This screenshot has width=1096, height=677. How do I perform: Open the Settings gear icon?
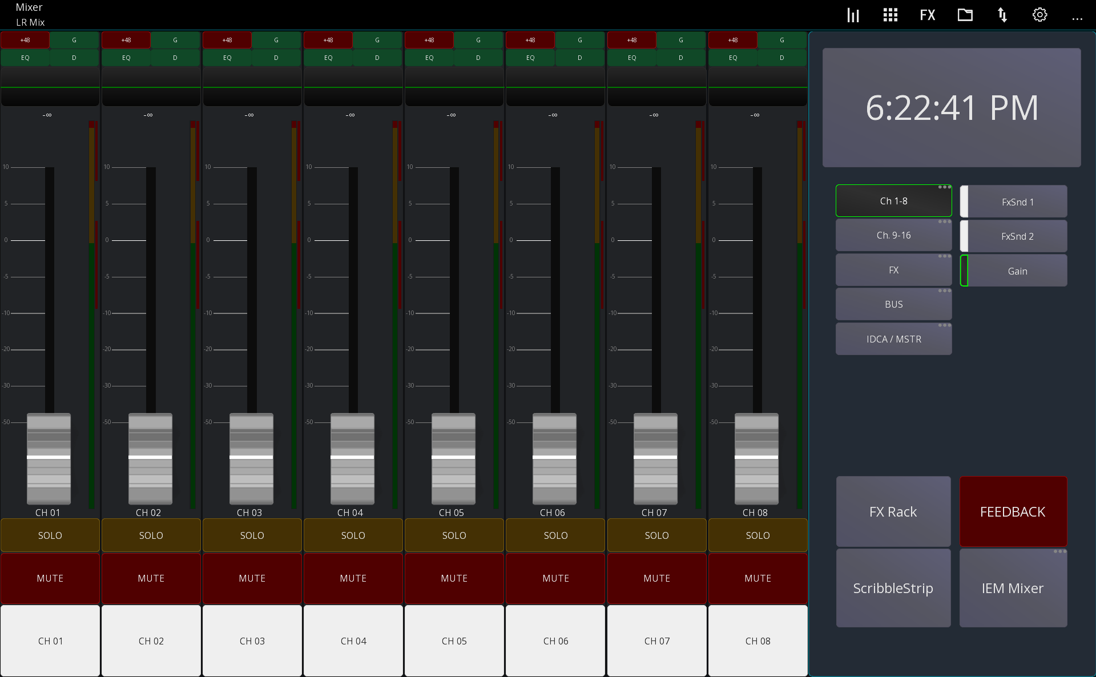pos(1039,14)
